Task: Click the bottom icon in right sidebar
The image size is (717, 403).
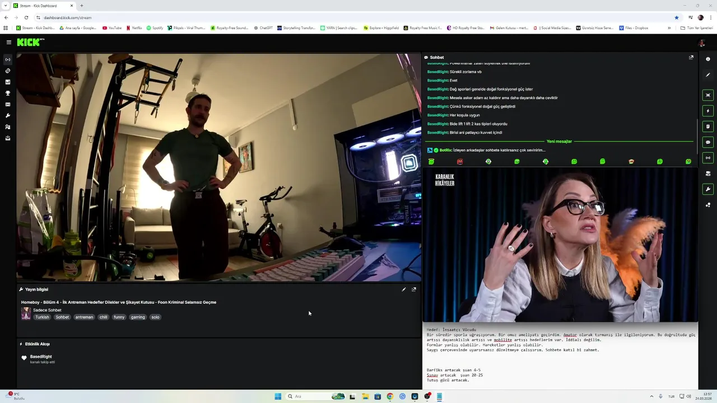Action: pos(708,205)
